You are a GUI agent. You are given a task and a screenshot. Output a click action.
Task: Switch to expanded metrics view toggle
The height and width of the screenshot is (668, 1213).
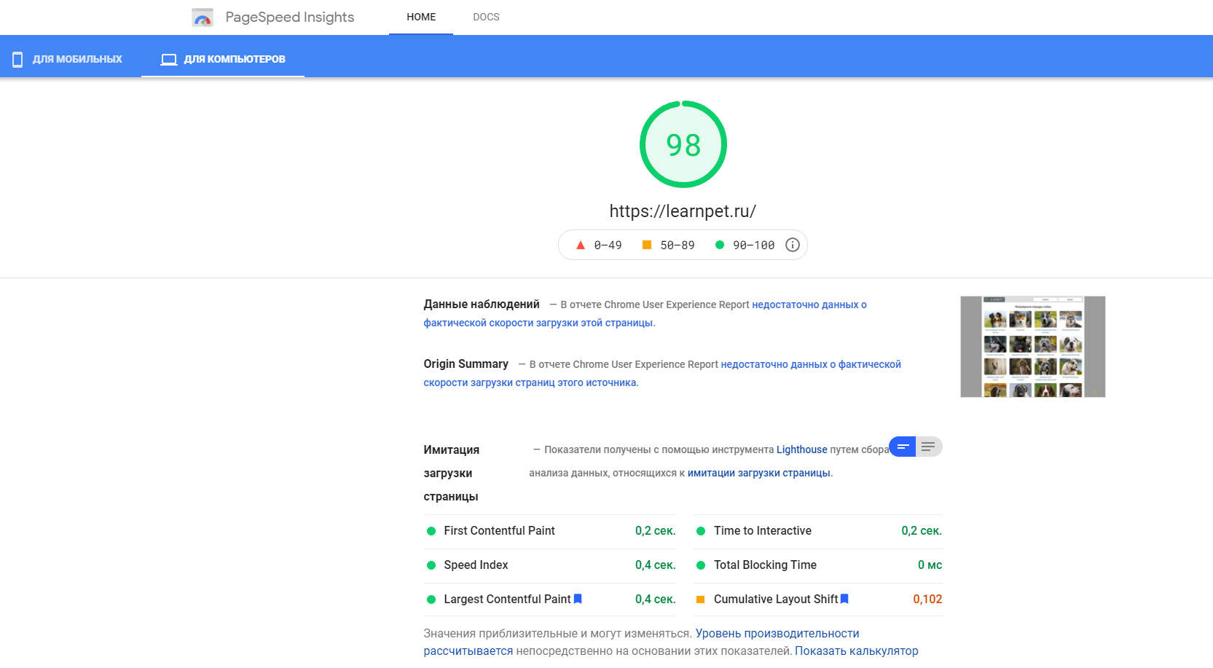[928, 447]
